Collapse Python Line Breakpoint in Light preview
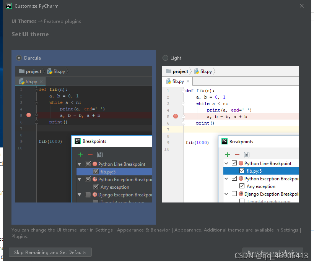 pyautogui.click(x=226, y=164)
